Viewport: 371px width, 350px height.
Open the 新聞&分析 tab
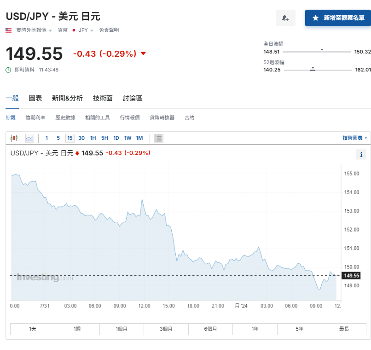[67, 98]
